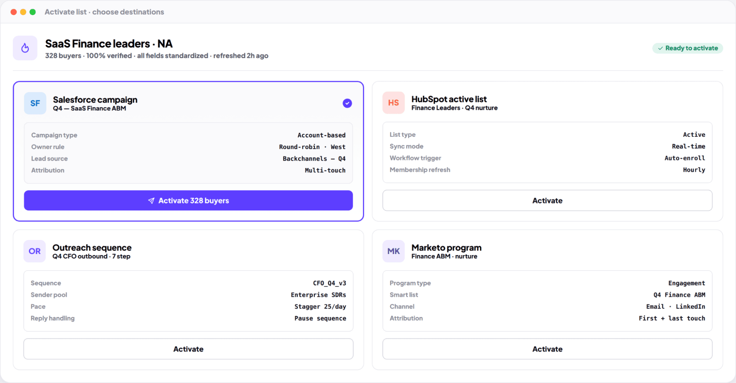The height and width of the screenshot is (383, 736).
Task: Click the 'Pause sequence' reply handling value
Action: [x=320, y=318]
